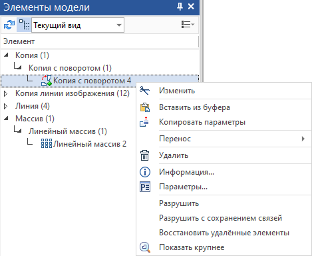312x256 pixels.
Task: Select the Линейный массив 2 item
Action: coord(90,144)
